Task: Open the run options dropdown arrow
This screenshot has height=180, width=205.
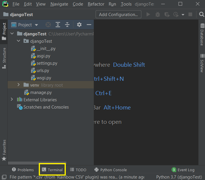Action: tap(183, 15)
